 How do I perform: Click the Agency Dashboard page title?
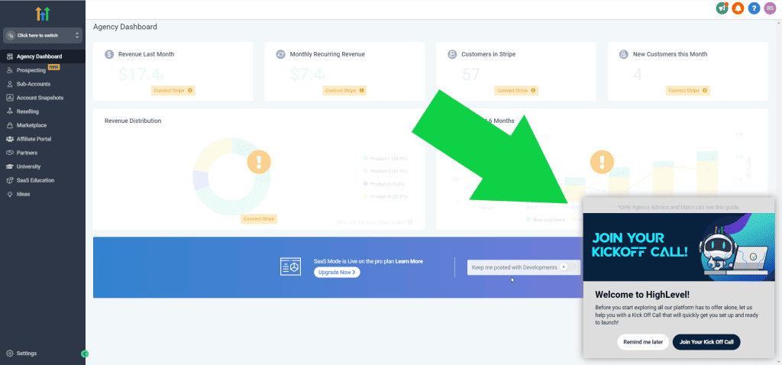(x=125, y=27)
